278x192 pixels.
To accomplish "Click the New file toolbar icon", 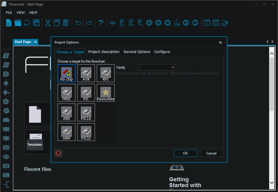I will pyautogui.click(x=9, y=23).
